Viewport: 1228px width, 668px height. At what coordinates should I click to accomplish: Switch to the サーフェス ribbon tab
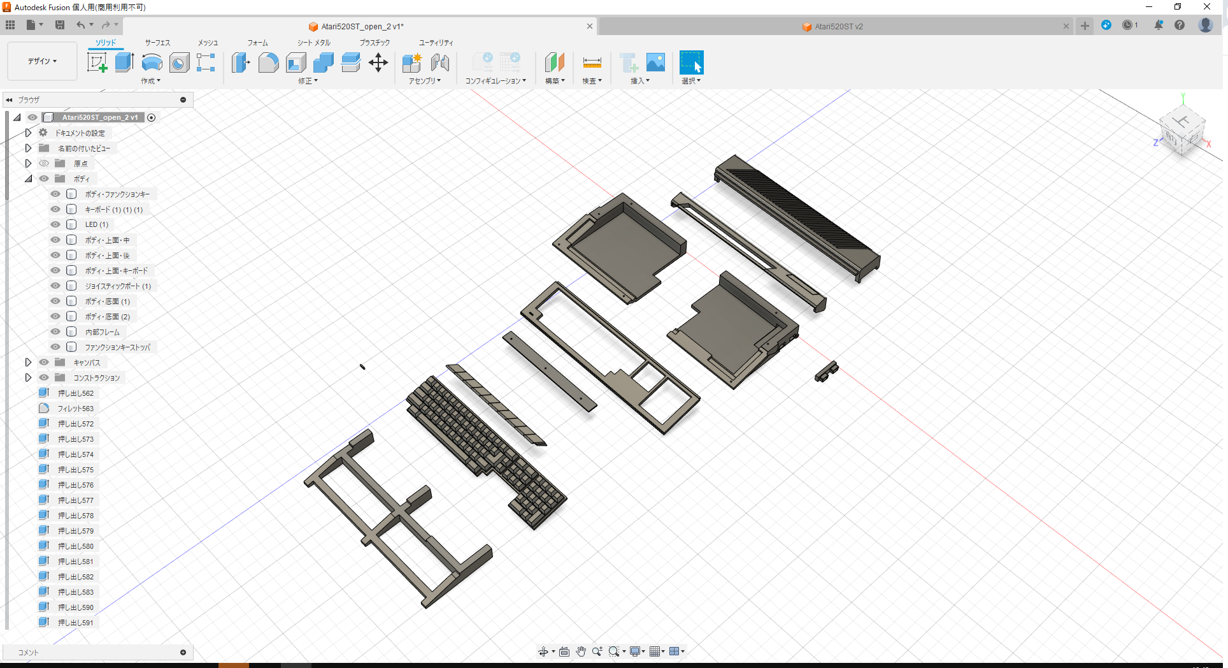click(x=157, y=43)
